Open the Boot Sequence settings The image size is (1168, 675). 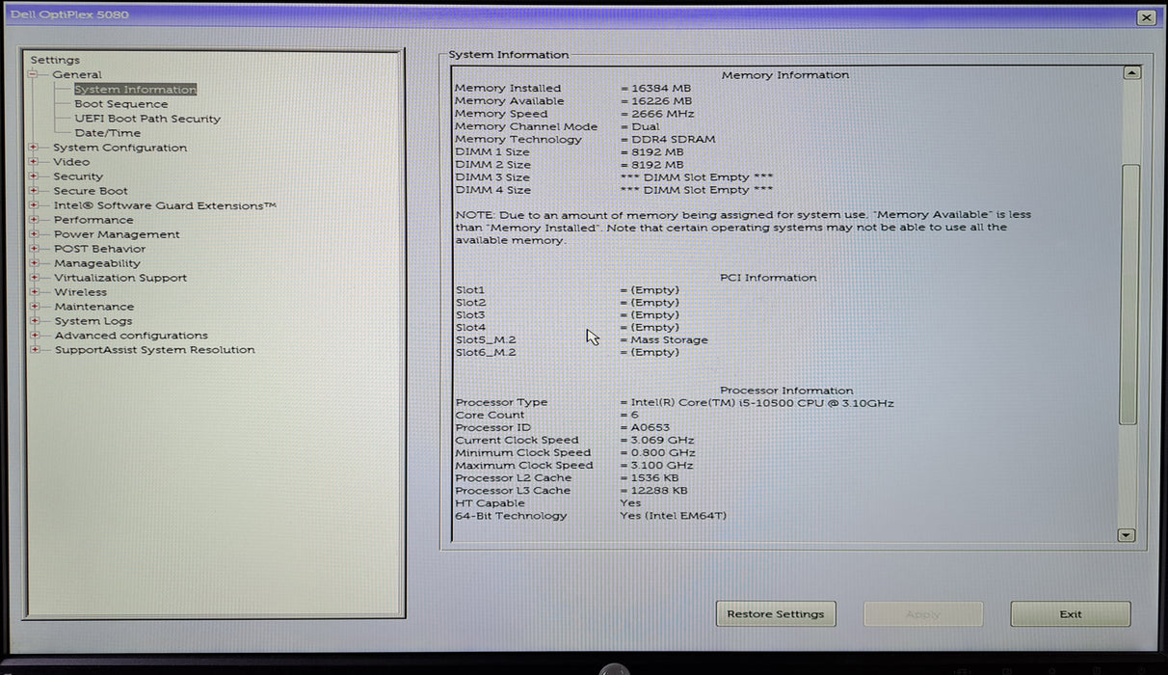121,104
